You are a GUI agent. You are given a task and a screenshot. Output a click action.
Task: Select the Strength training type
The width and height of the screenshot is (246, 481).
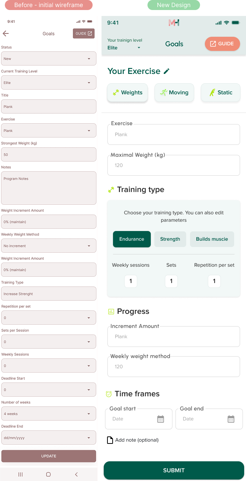click(x=170, y=239)
